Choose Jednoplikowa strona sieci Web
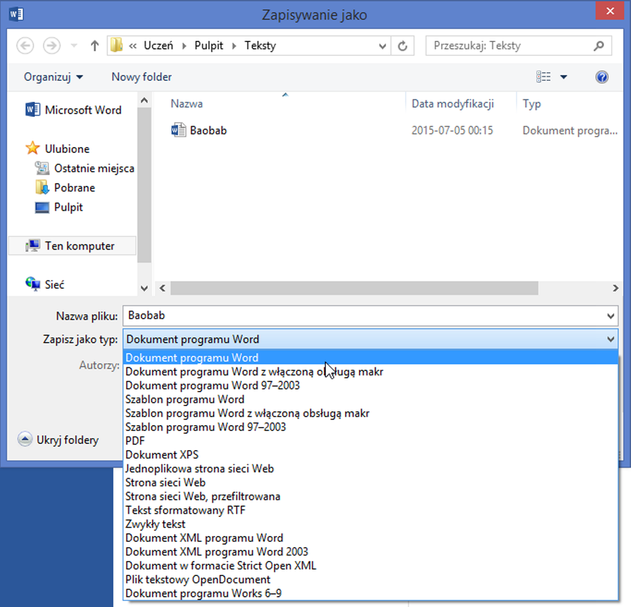The image size is (631, 607). click(x=370, y=468)
